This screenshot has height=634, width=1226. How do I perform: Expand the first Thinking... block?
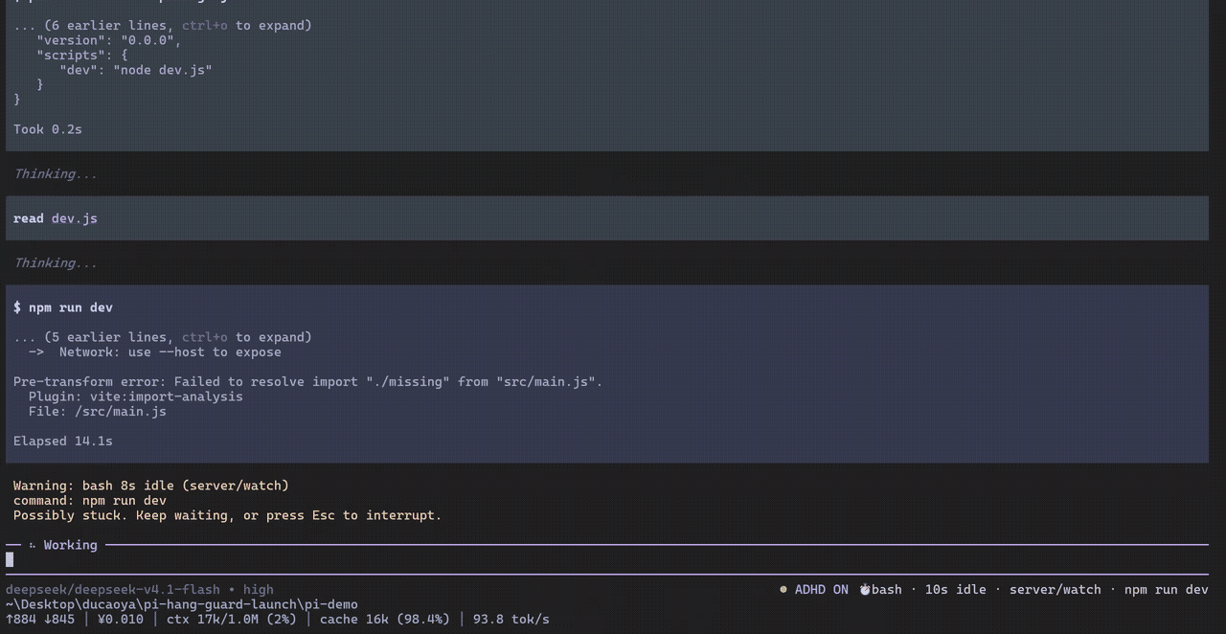click(x=56, y=173)
